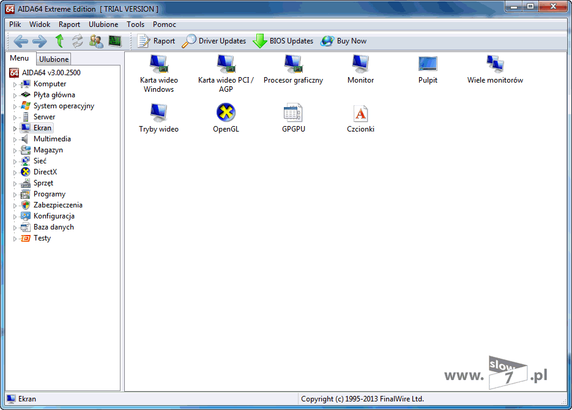Select Sprzęt in the tree

pyautogui.click(x=43, y=183)
